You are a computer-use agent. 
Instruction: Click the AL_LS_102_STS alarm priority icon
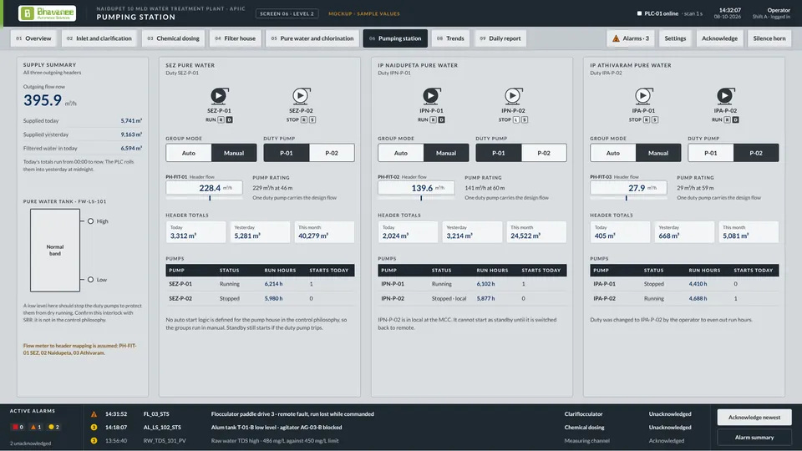tap(94, 428)
